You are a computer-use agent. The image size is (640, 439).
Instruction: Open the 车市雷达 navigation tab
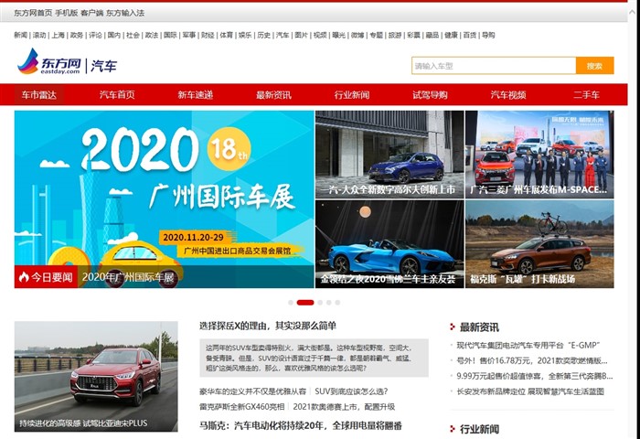click(39, 95)
